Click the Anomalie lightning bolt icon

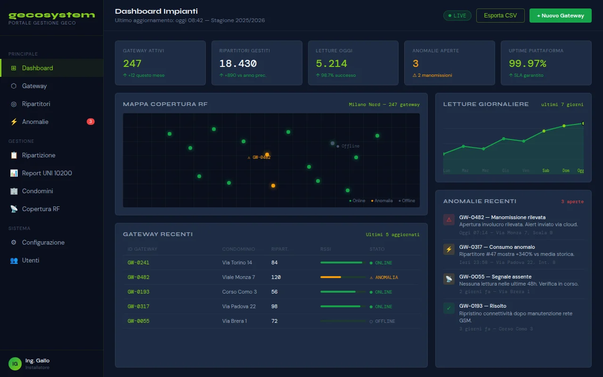(13, 122)
